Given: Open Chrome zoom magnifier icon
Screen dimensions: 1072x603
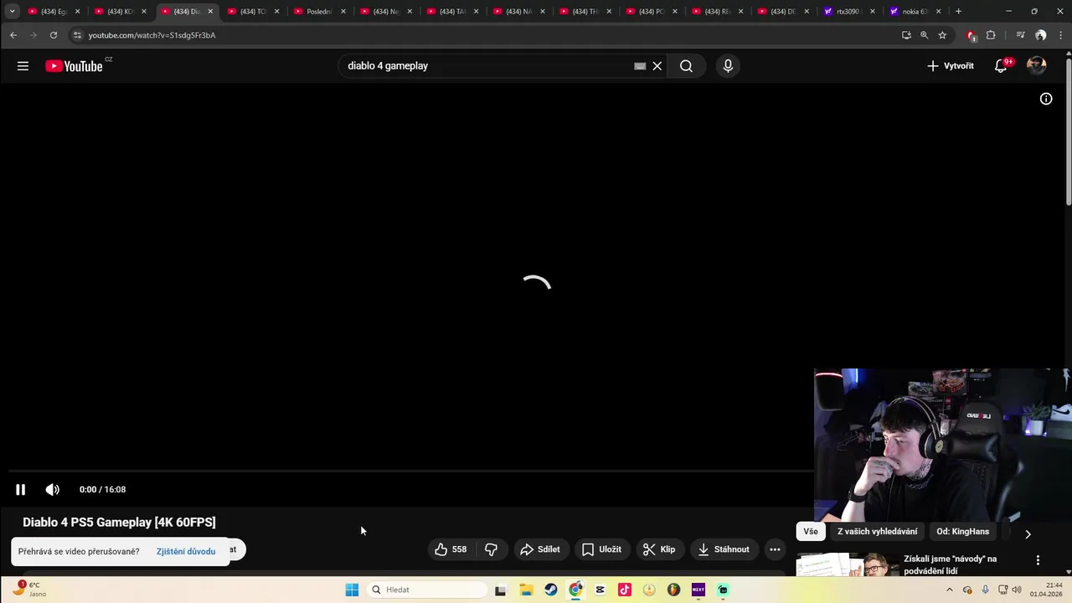Looking at the screenshot, I should [x=925, y=35].
